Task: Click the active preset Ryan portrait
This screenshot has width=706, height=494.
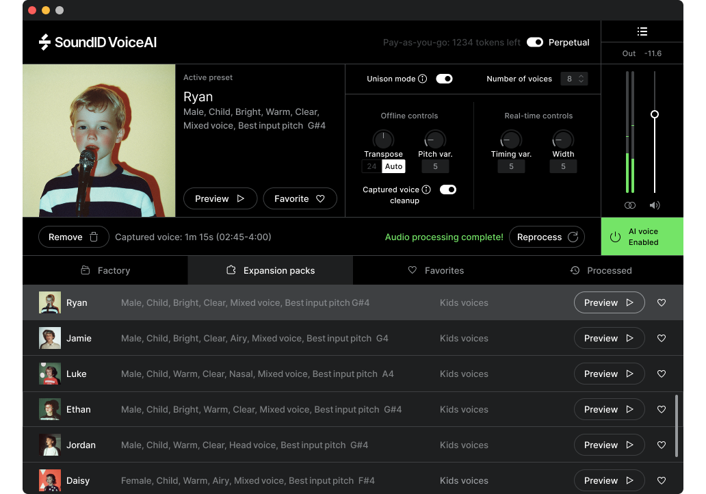Action: point(99,140)
